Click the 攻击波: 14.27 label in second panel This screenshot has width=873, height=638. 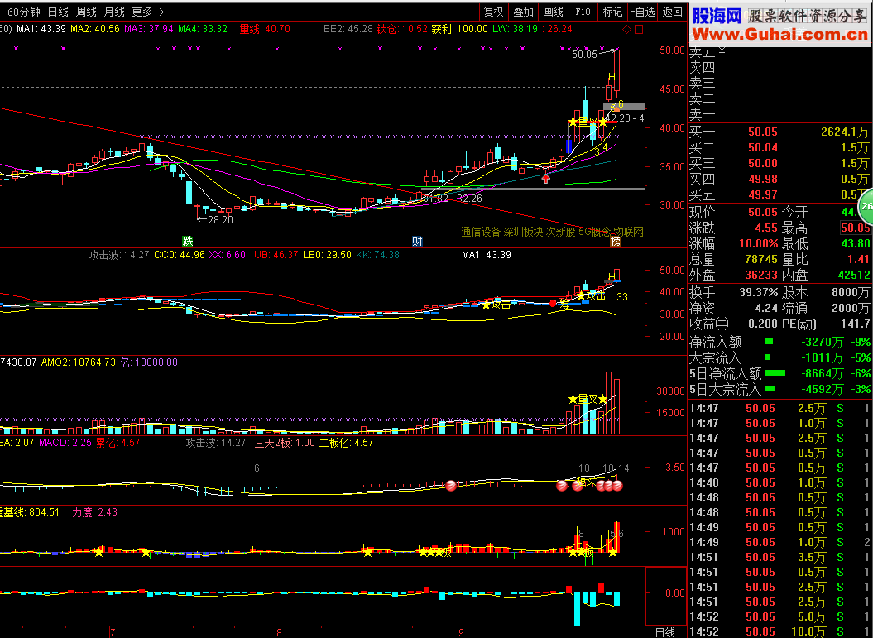point(119,255)
